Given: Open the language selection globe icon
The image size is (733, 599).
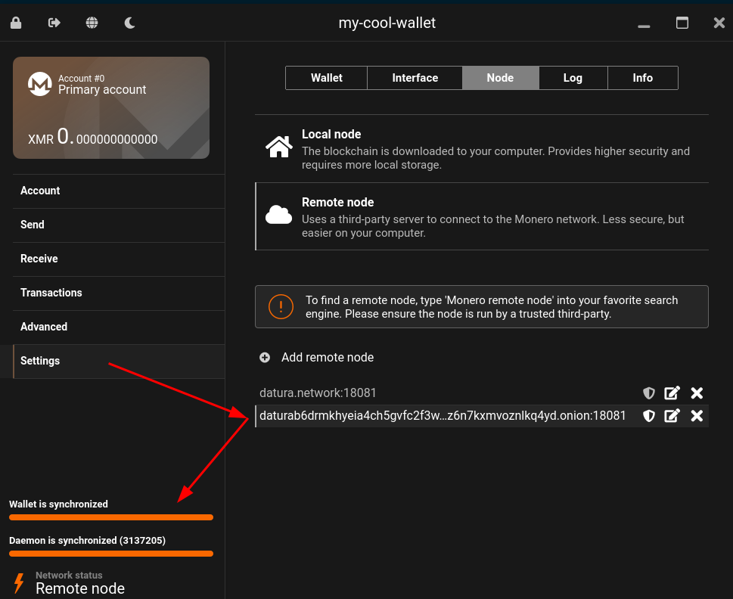Looking at the screenshot, I should click(x=92, y=23).
